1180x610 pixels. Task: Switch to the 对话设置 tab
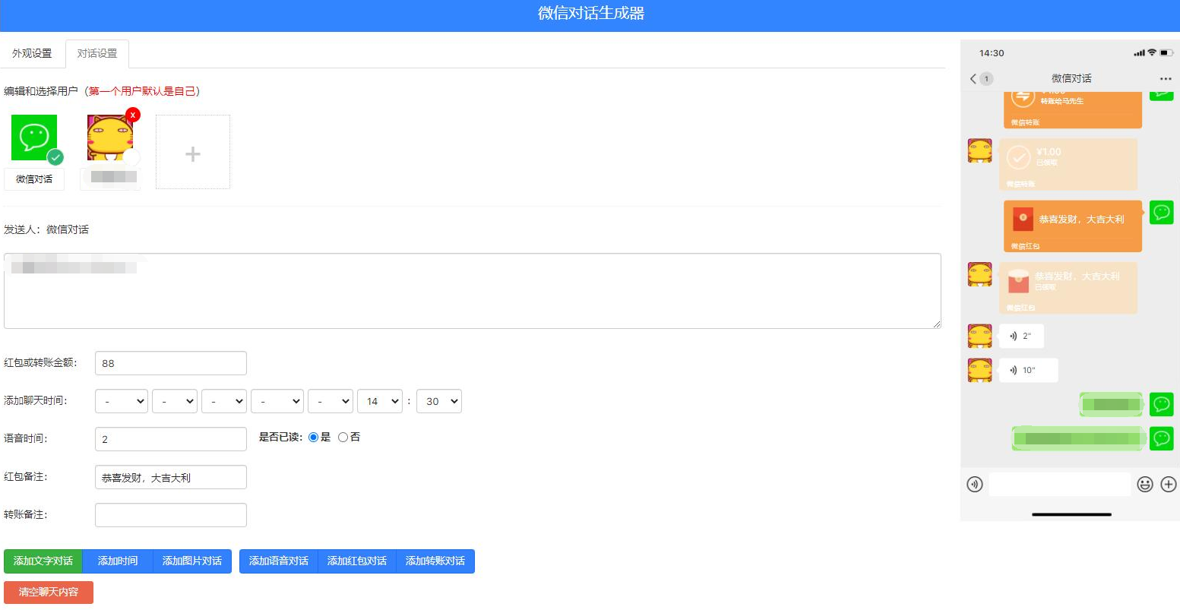pyautogui.click(x=97, y=53)
